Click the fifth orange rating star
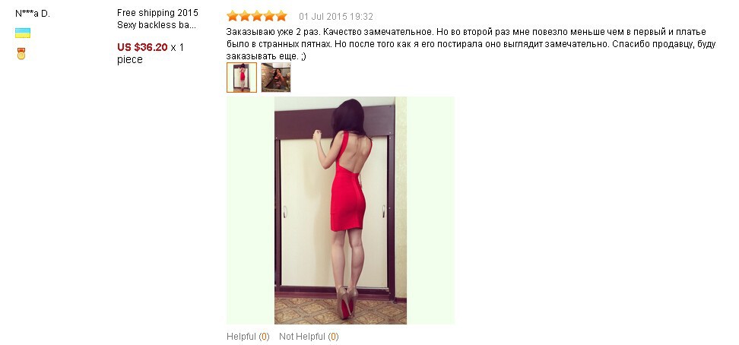 point(281,16)
